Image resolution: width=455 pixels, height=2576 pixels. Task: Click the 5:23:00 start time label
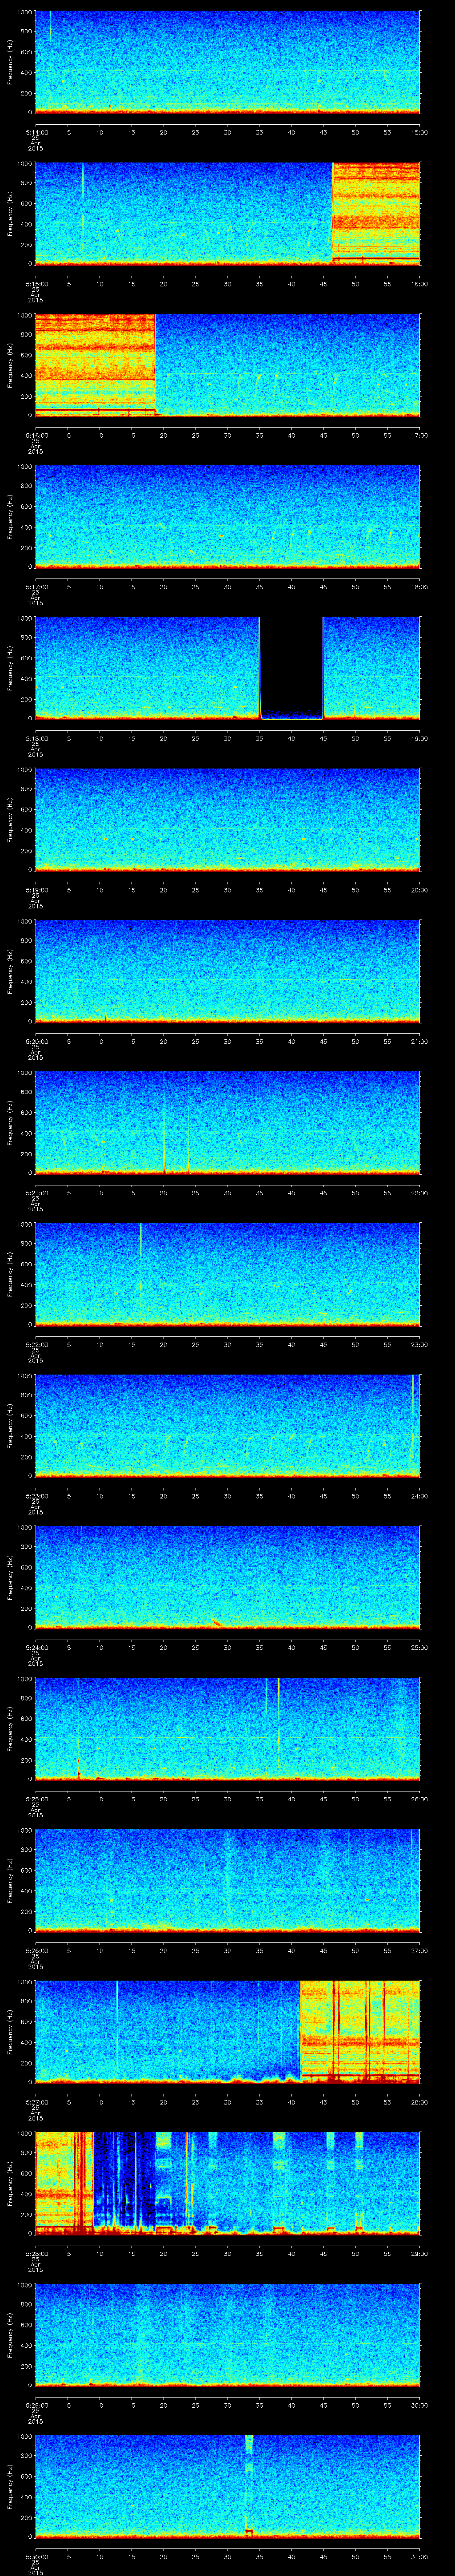tap(37, 1496)
